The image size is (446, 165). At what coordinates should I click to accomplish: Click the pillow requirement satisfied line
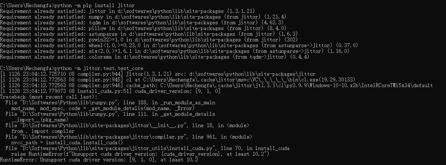point(140,28)
